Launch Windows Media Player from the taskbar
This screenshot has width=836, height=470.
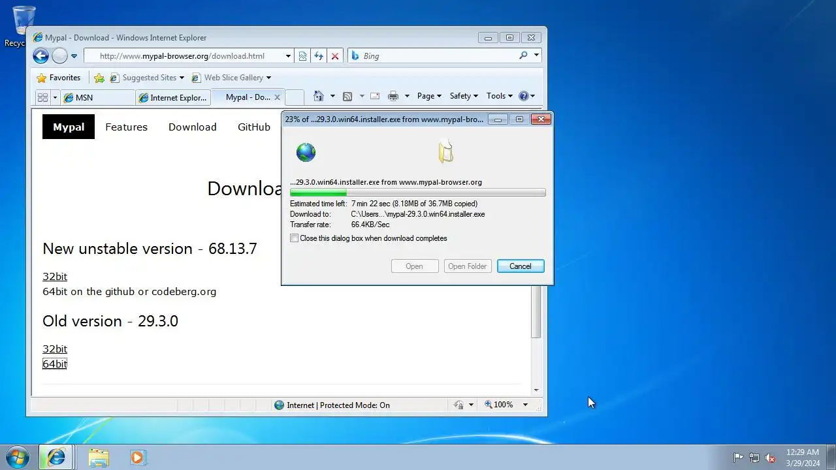pyautogui.click(x=137, y=458)
